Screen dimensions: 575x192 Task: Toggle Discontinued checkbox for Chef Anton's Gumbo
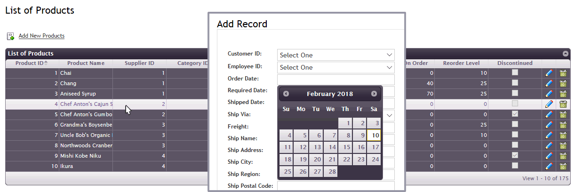[515, 114]
